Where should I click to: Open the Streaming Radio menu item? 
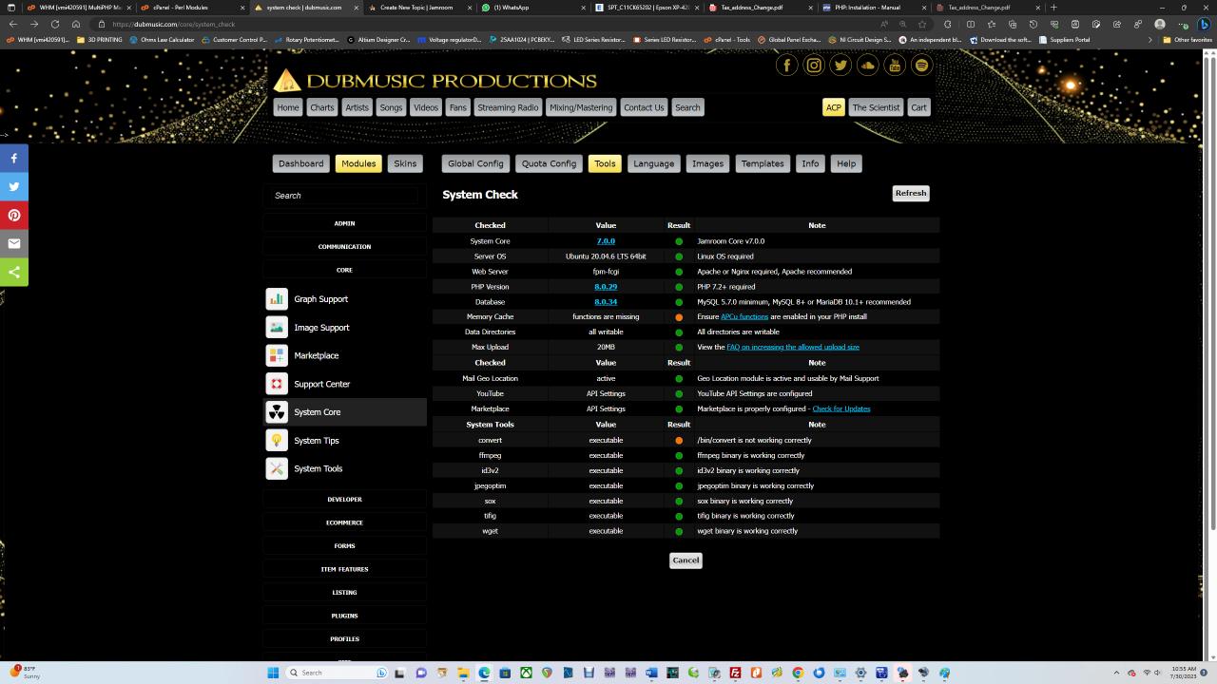(508, 107)
